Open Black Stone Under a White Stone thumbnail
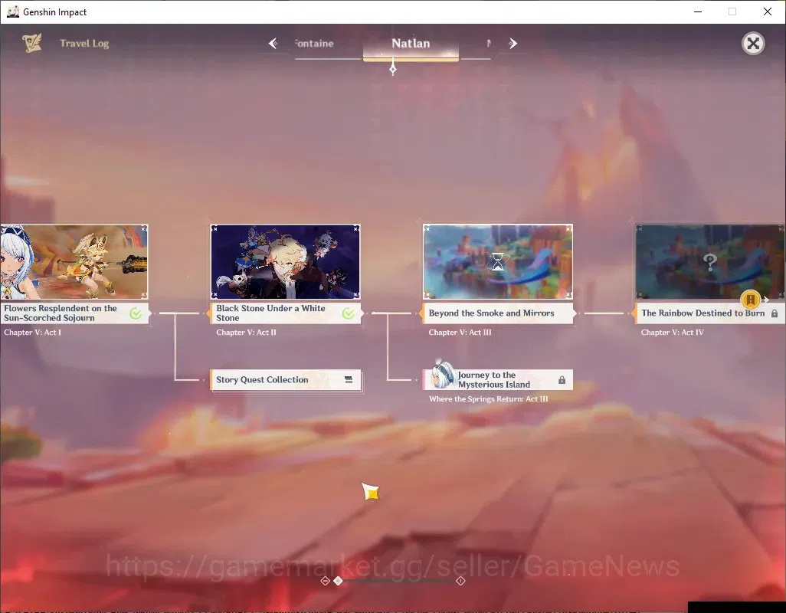Screen dimensions: 786x613 click(285, 261)
